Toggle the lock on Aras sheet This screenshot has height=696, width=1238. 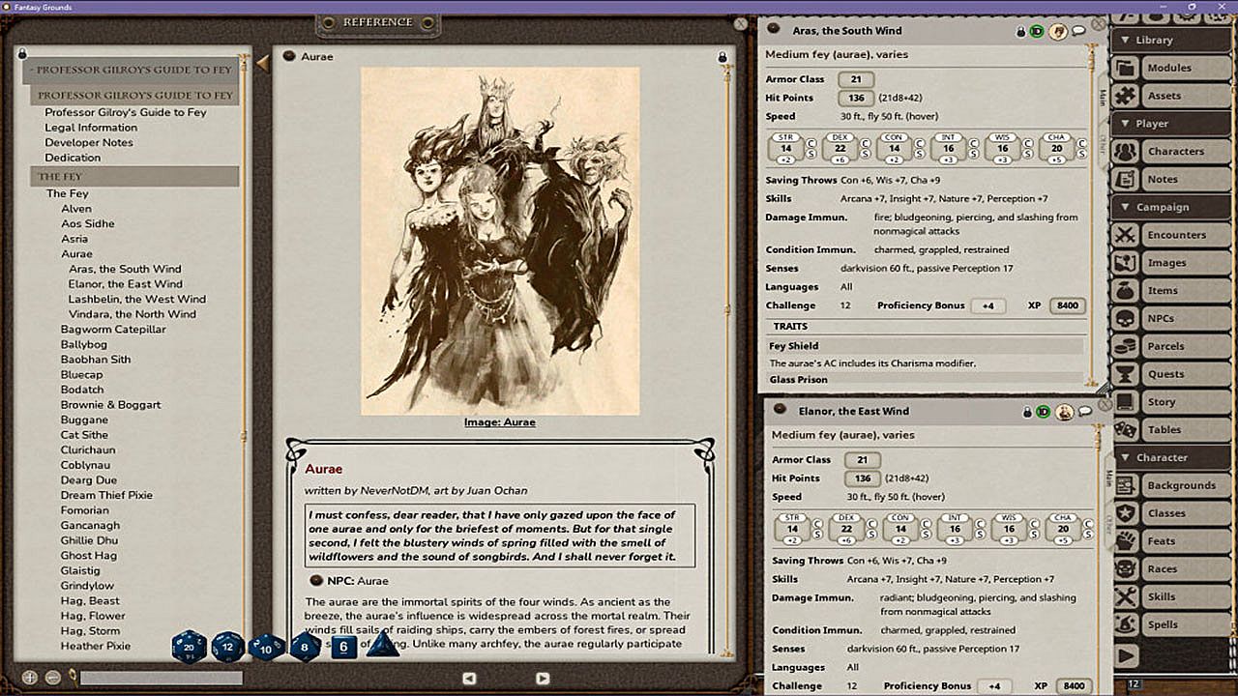point(1020,32)
